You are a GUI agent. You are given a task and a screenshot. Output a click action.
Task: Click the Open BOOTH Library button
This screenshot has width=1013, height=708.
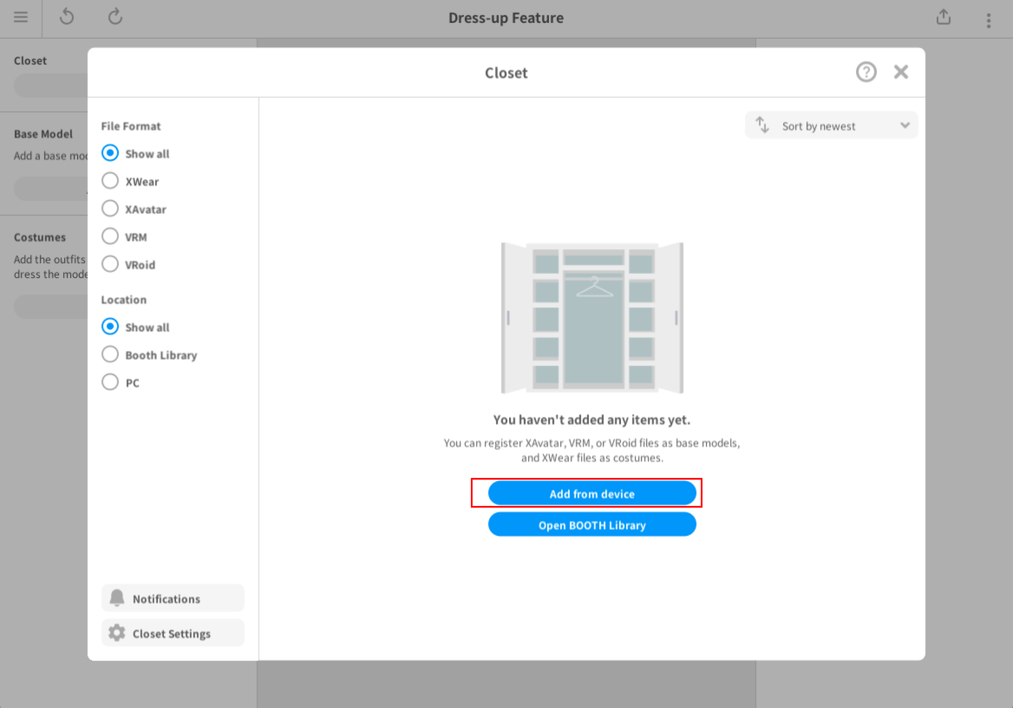pyautogui.click(x=592, y=525)
